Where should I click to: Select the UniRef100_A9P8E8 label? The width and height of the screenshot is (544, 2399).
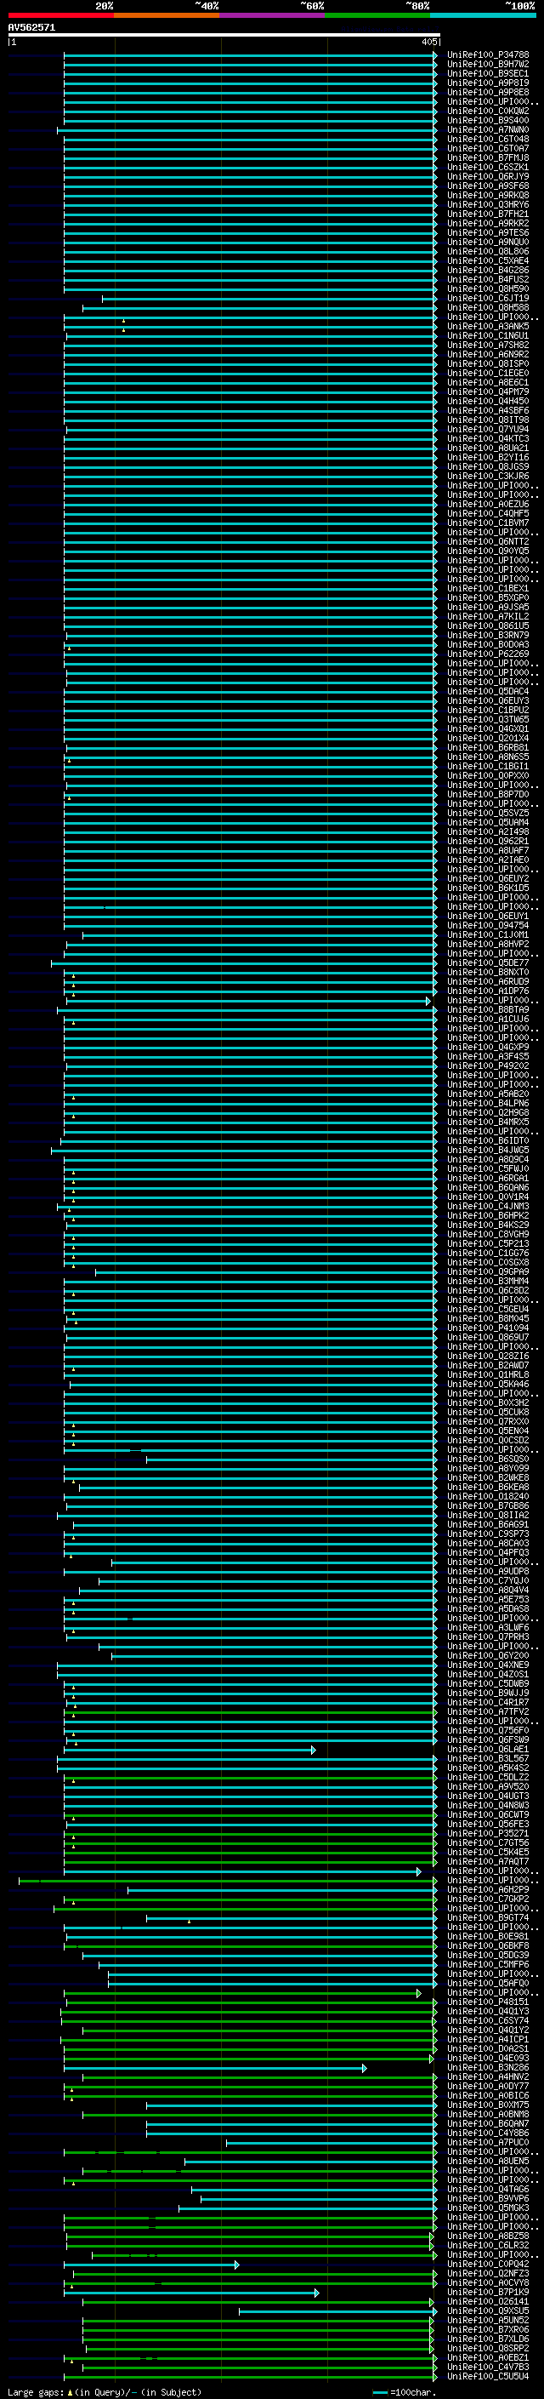tap(488, 92)
